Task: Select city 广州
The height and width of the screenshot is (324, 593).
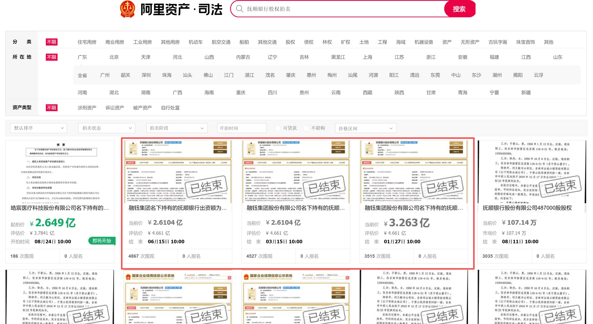Action: pos(105,75)
